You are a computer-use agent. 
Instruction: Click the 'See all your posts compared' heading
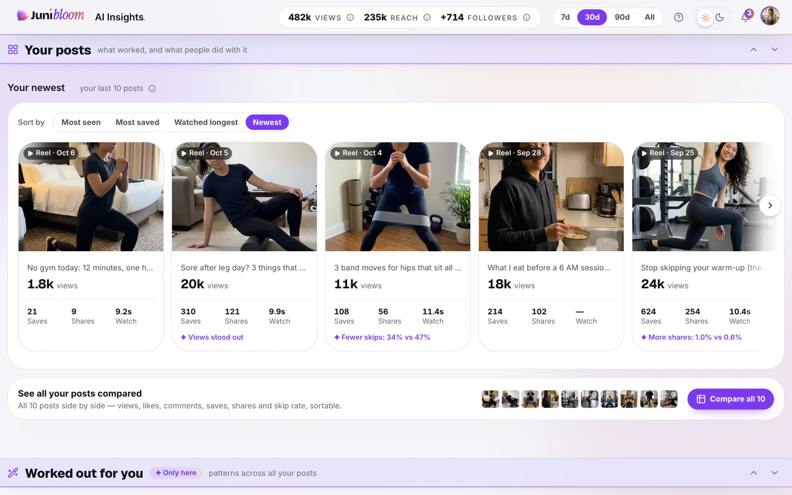click(x=80, y=394)
